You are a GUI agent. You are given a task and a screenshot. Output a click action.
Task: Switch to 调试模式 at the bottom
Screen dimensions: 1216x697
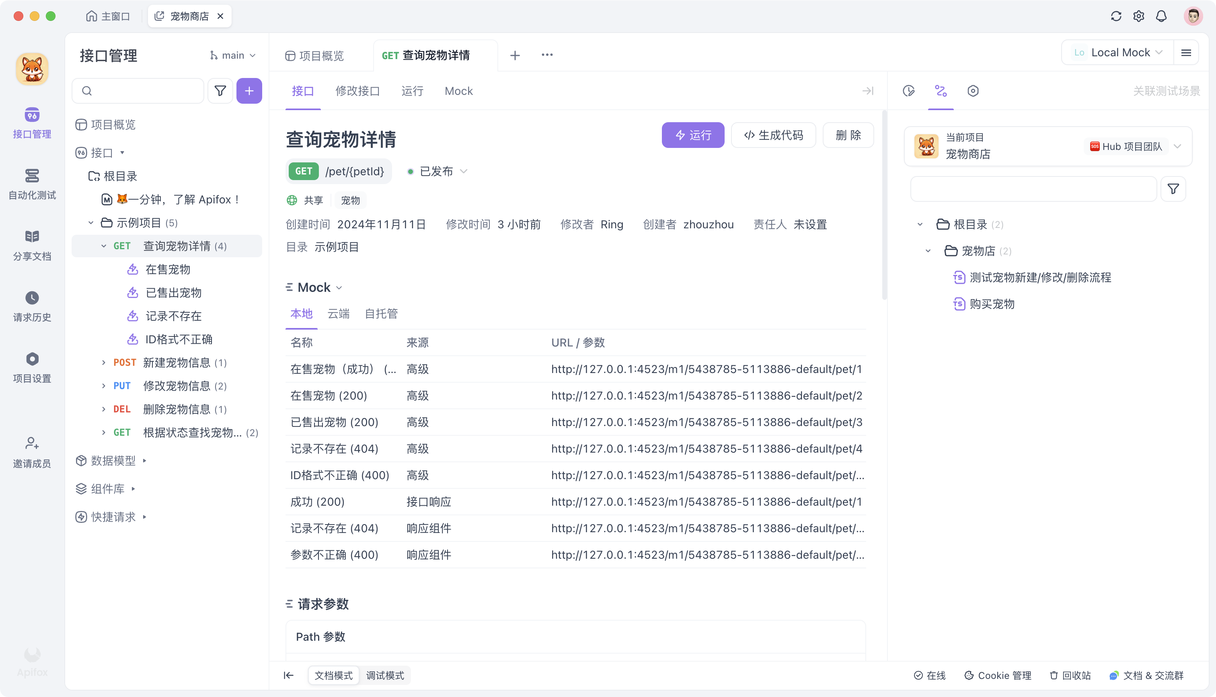click(385, 675)
